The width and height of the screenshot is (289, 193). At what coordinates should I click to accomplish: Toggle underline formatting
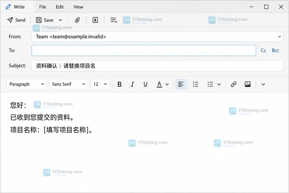[145, 84]
